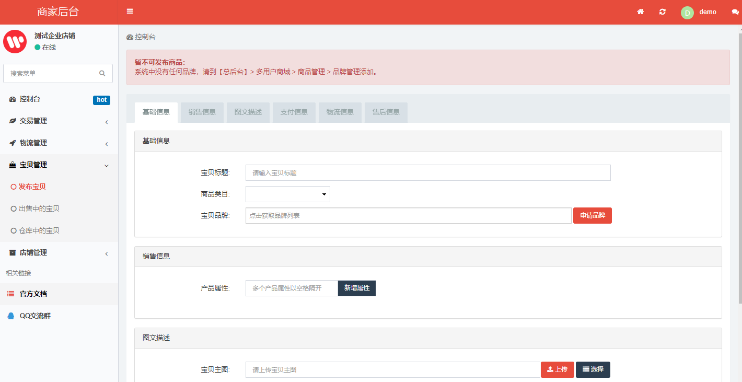742x382 pixels.
Task: Click the 产品属性 input field
Action: (x=292, y=288)
